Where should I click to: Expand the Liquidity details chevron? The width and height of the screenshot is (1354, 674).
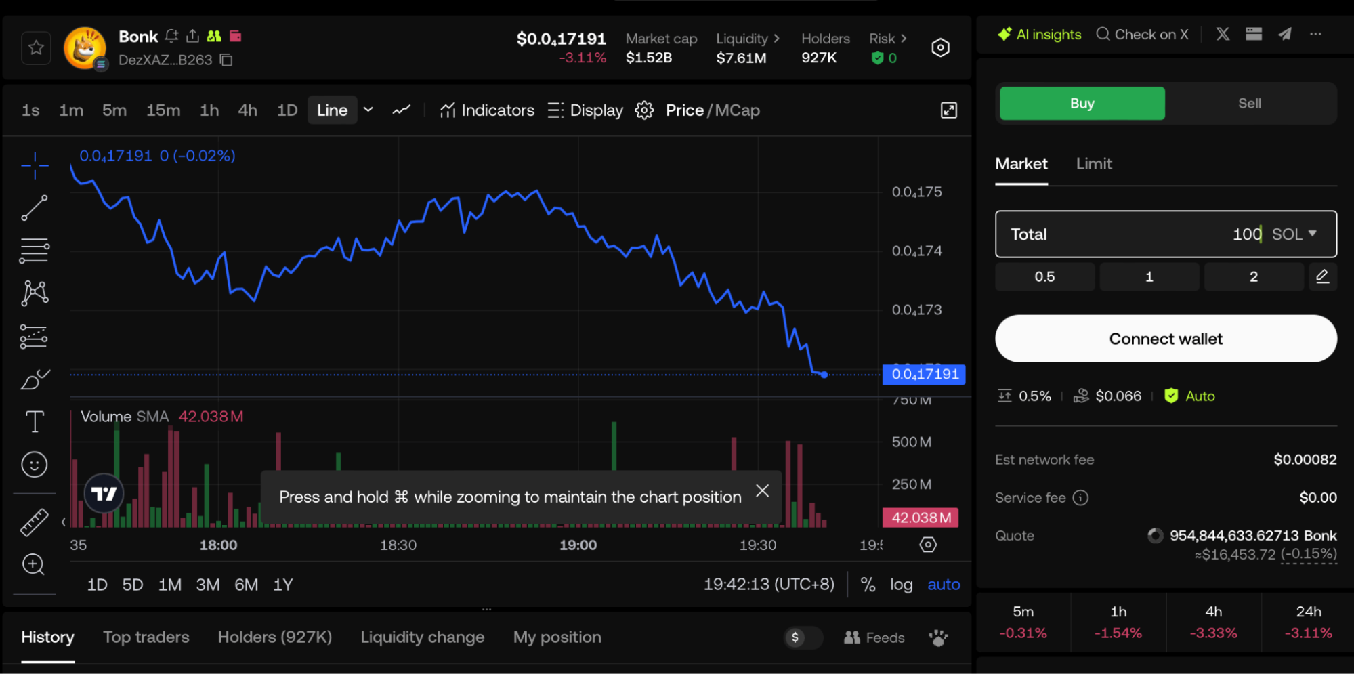click(x=778, y=39)
